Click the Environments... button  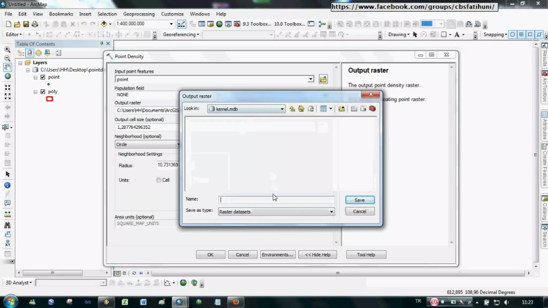pyautogui.click(x=277, y=255)
